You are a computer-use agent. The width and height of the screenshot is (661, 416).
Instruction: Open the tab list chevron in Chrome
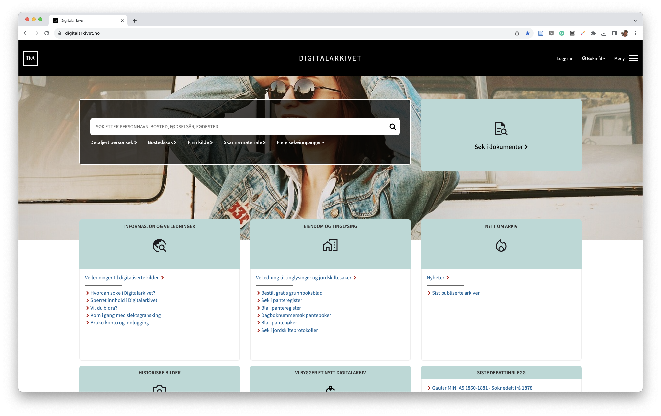coord(635,20)
